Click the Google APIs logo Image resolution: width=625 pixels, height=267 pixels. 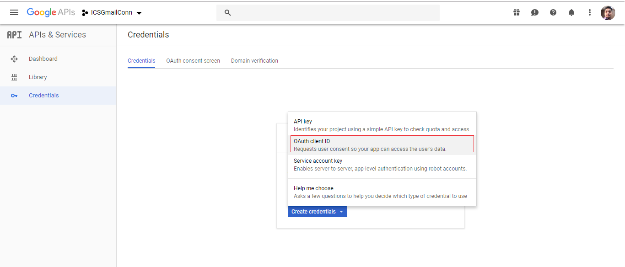coord(51,12)
